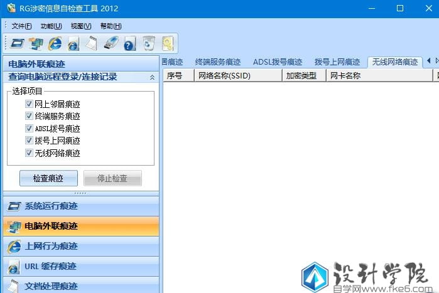This screenshot has width=439, height=293.
Task: Uncheck the ADSL拨号痕迹 checkbox
Action: point(29,128)
